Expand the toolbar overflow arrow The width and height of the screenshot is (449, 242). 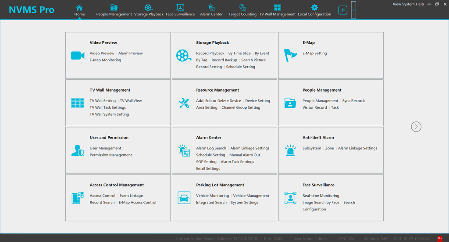(x=354, y=10)
